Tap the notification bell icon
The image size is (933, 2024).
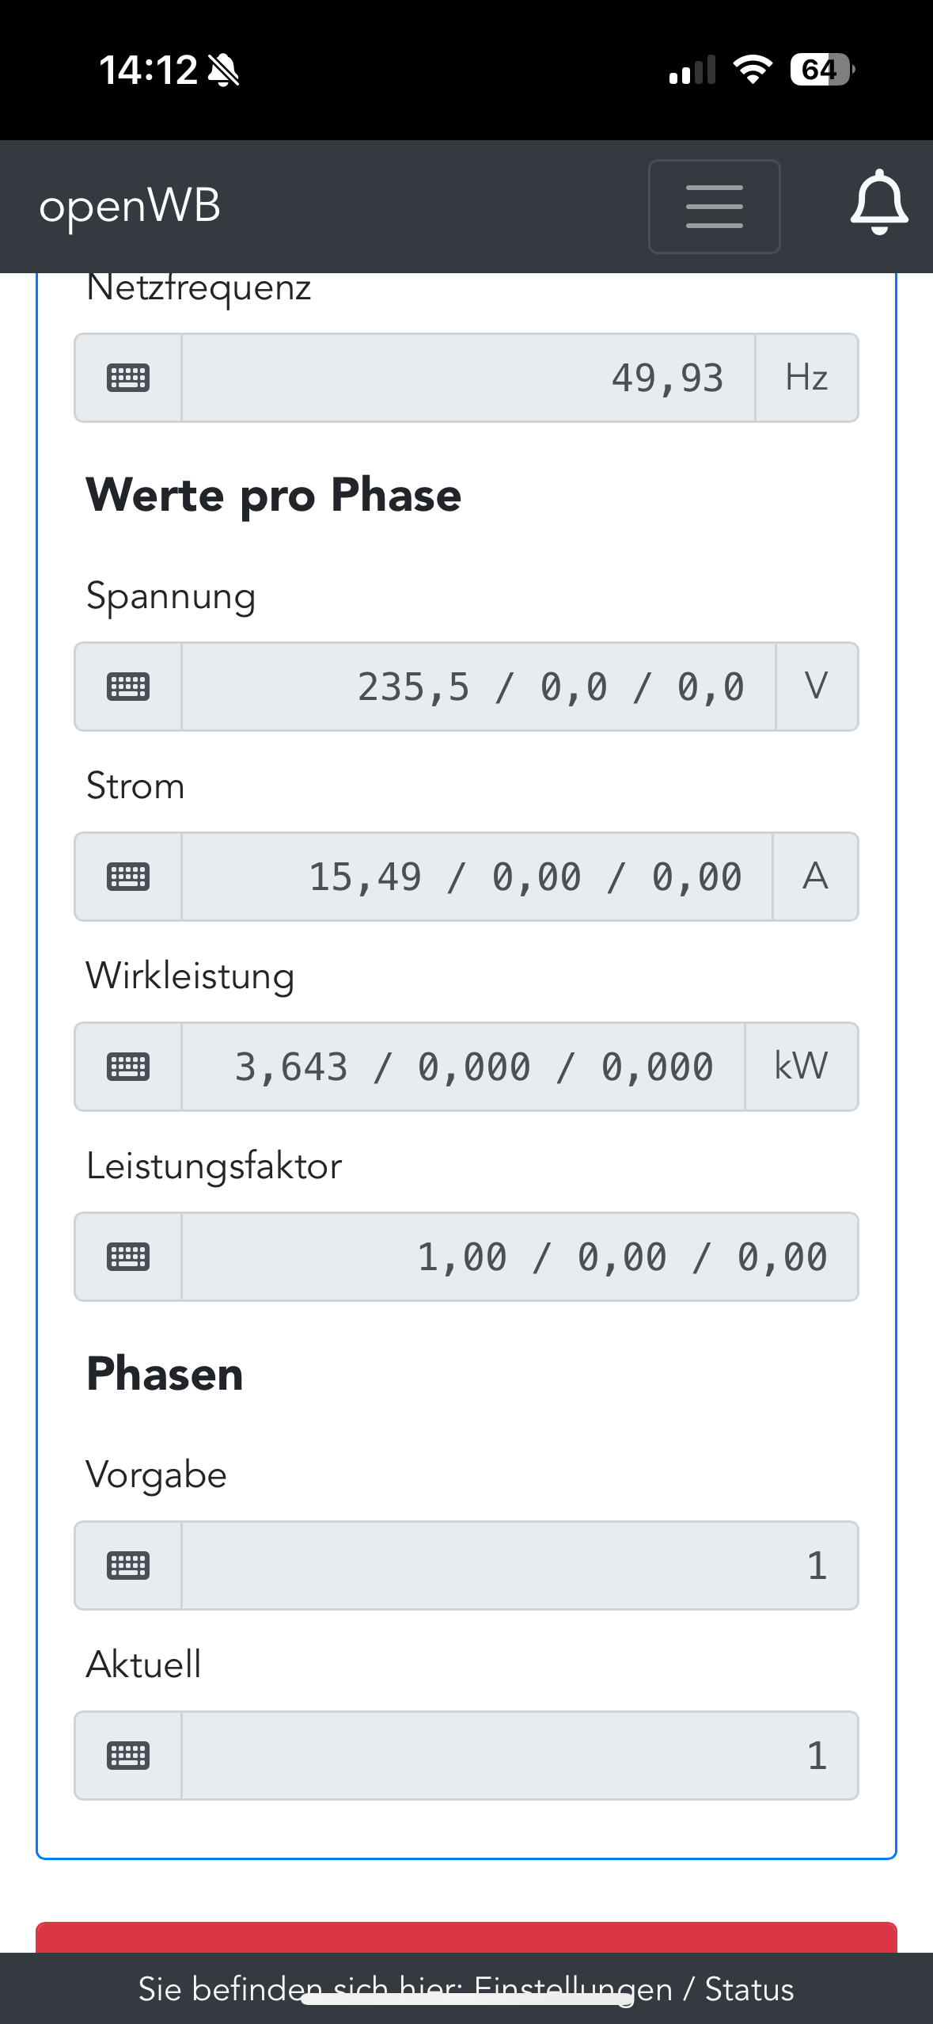879,204
